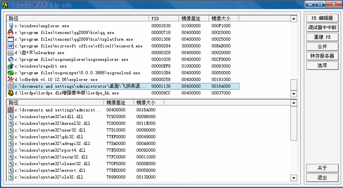Select the lordpe_hh.exe radiation icon
The image size is (343, 188).
click(11, 93)
